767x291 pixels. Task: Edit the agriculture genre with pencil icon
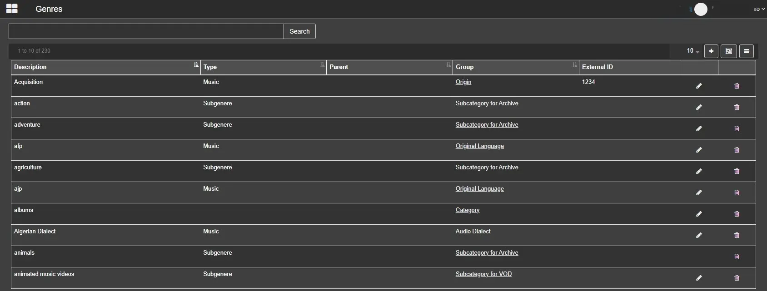[699, 171]
